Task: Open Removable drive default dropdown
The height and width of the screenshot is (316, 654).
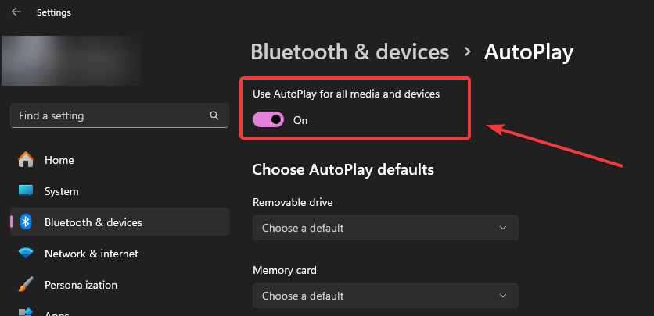Action: point(385,228)
